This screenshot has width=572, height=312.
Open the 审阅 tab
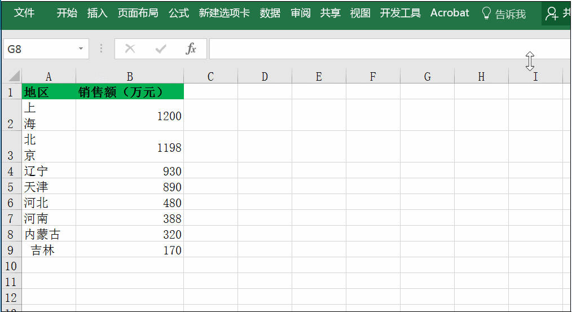point(301,13)
